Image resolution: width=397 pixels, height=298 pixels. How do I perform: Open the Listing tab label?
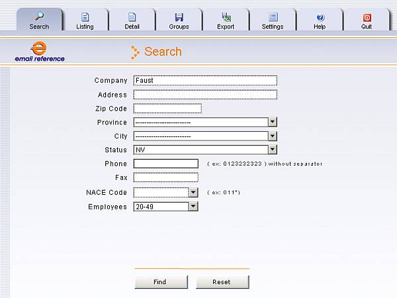[x=85, y=26]
